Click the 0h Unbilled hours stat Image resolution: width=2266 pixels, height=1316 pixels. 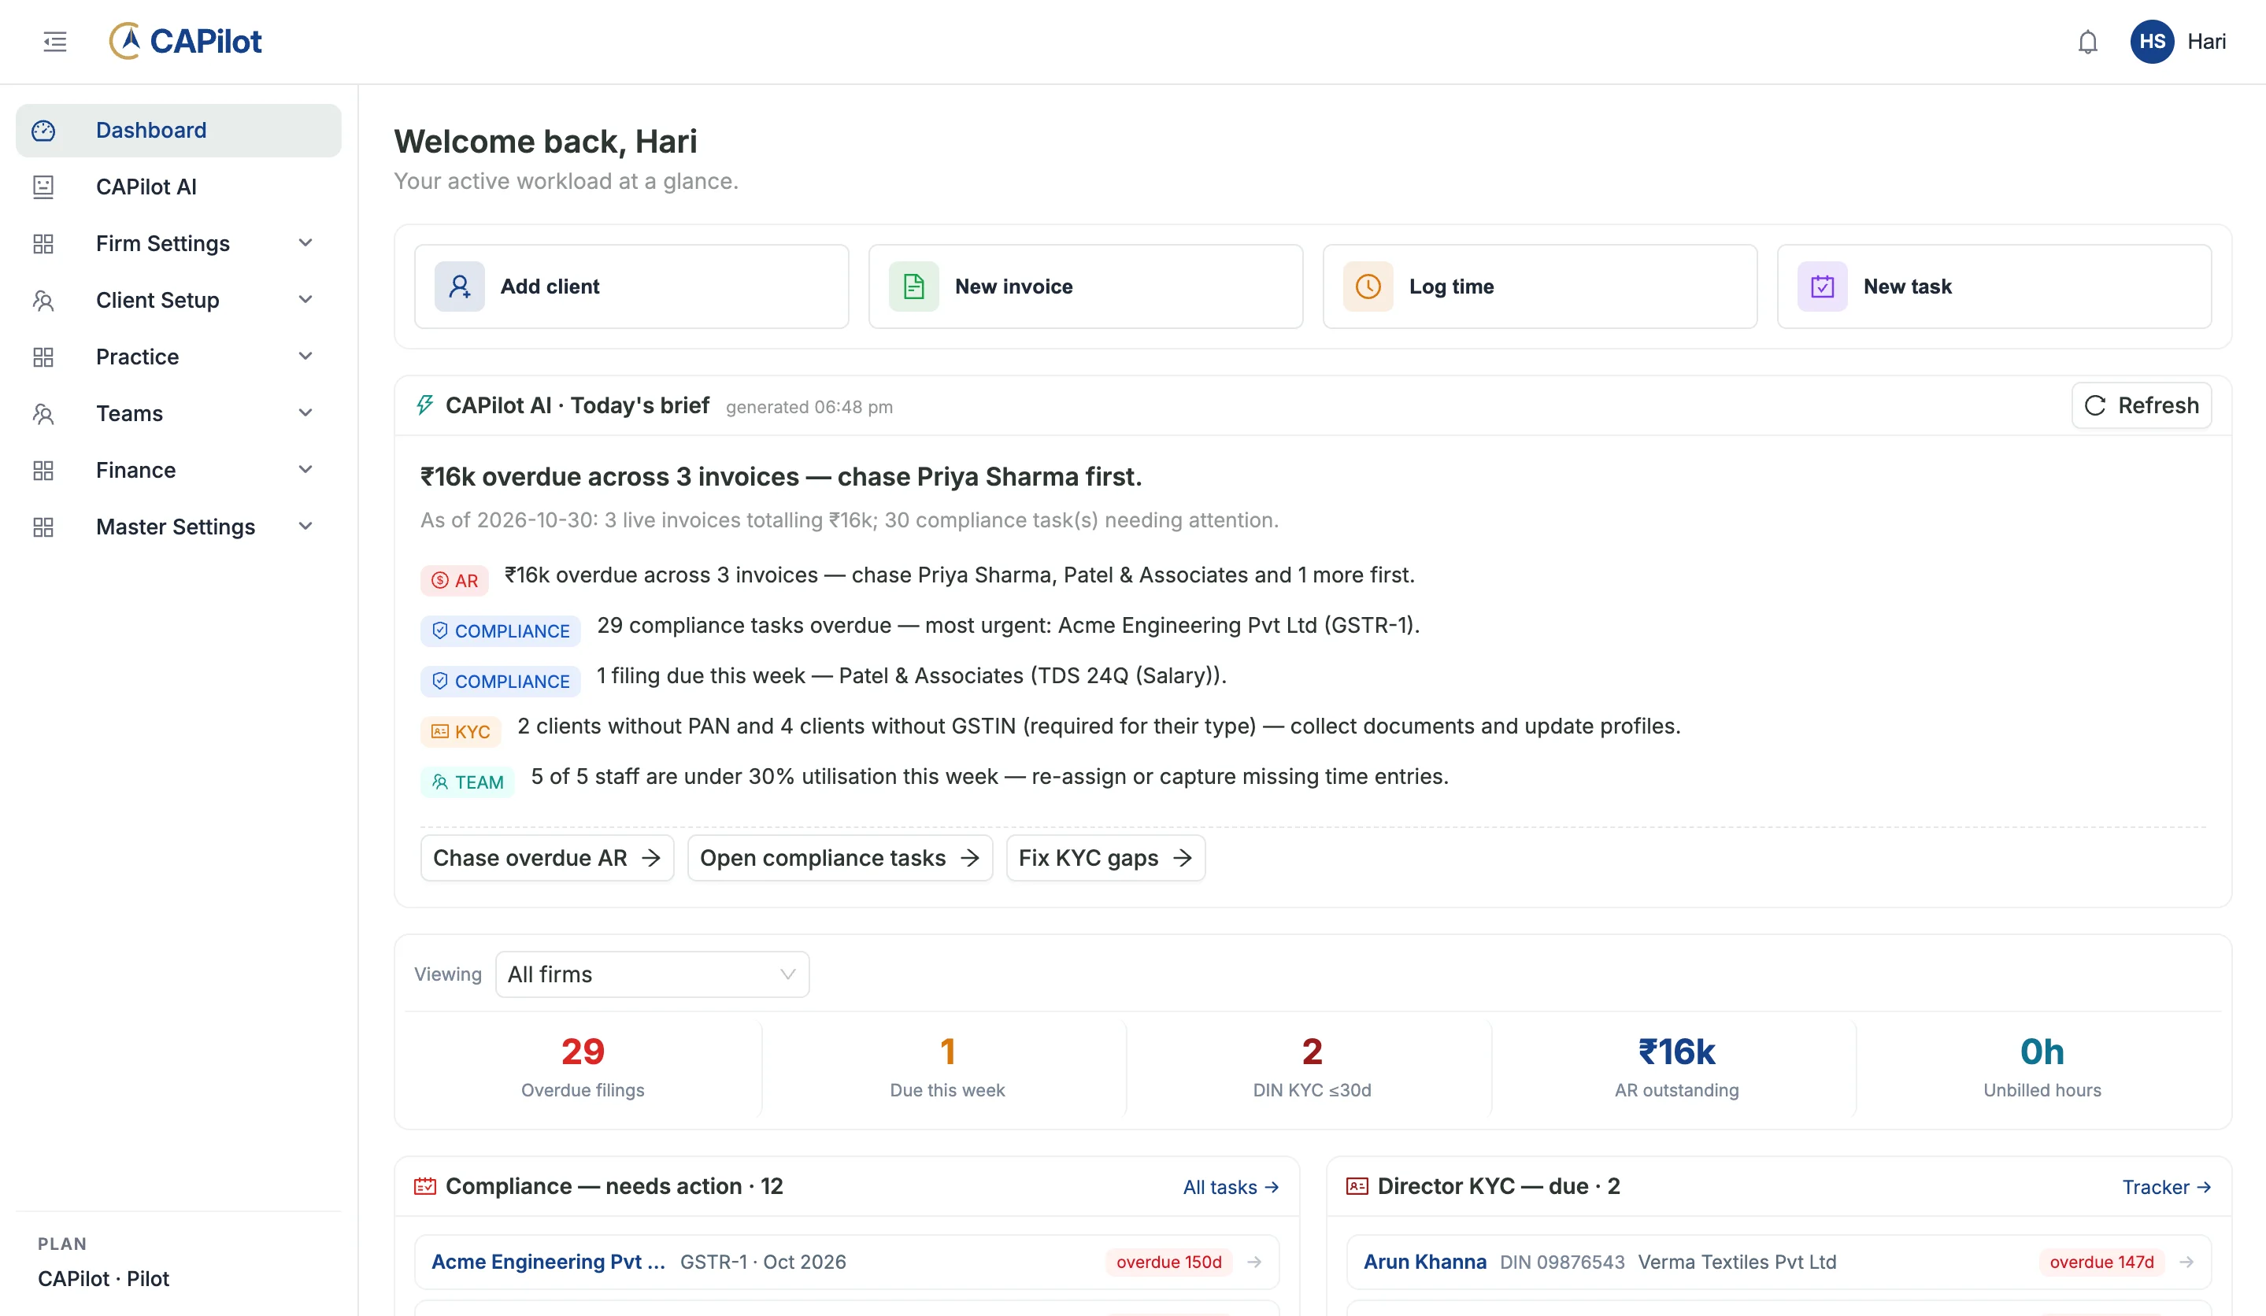click(2042, 1067)
